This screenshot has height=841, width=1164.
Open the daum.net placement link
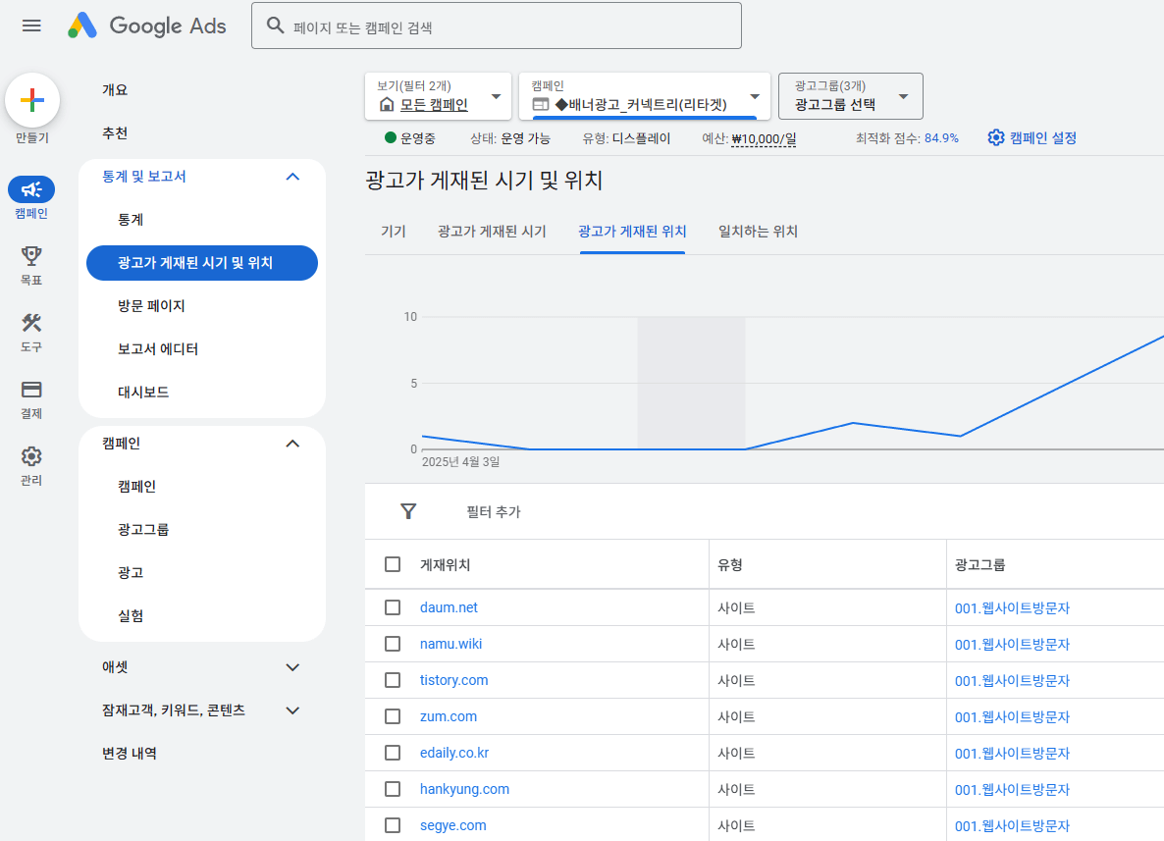pos(449,607)
